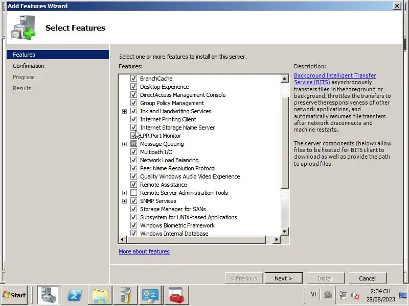Toggle Windows Biometric Framework checkbox
Screen dimensions: 409x306
click(x=133, y=225)
